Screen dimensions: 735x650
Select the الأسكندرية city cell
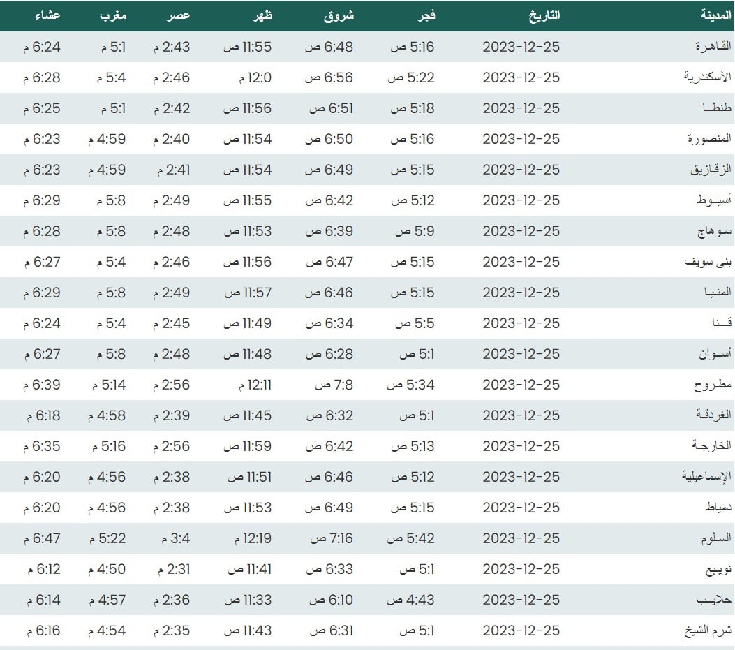click(707, 77)
